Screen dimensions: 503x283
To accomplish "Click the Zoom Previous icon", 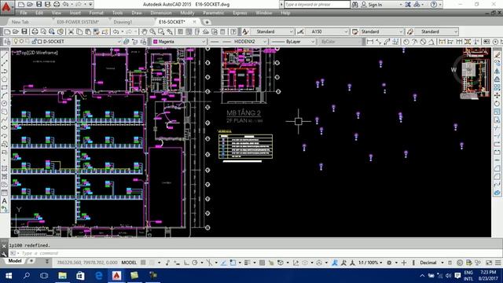I will tap(170, 31).
